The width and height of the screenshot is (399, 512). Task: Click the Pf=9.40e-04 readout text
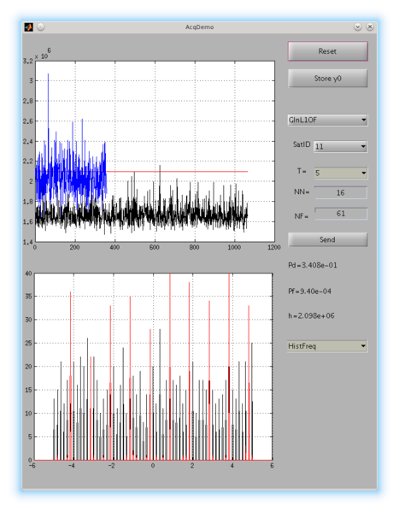pos(309,291)
